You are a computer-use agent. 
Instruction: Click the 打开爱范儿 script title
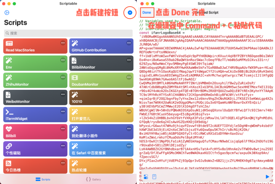pyautogui.click(x=81, y=119)
